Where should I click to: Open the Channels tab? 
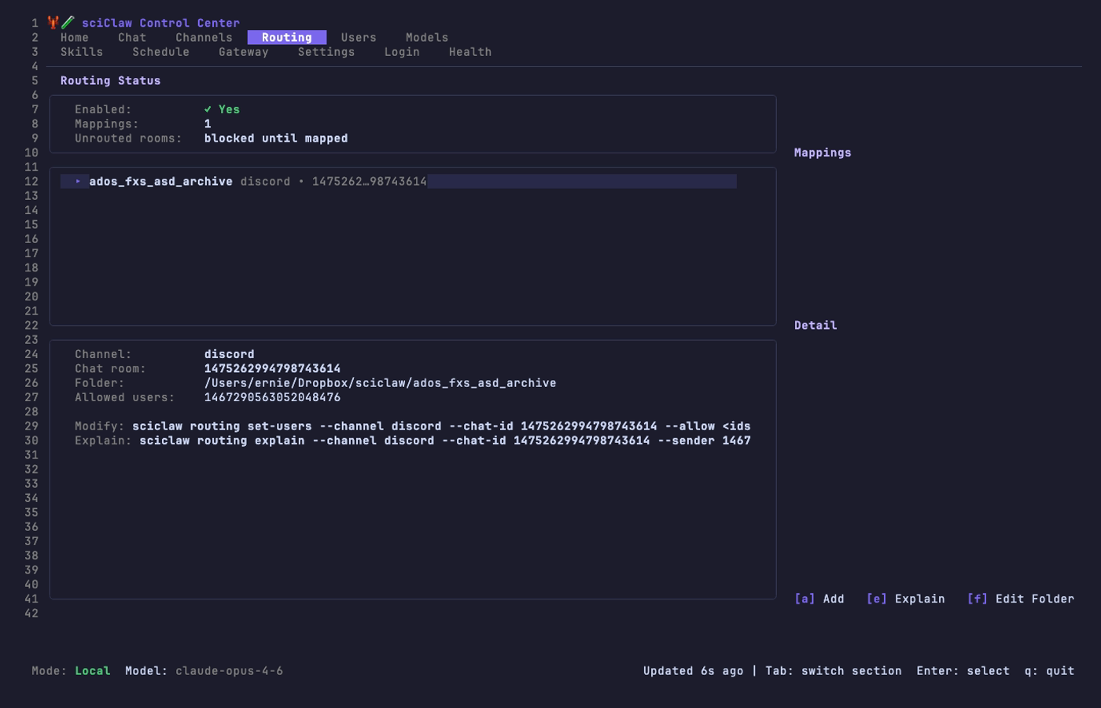tap(204, 37)
